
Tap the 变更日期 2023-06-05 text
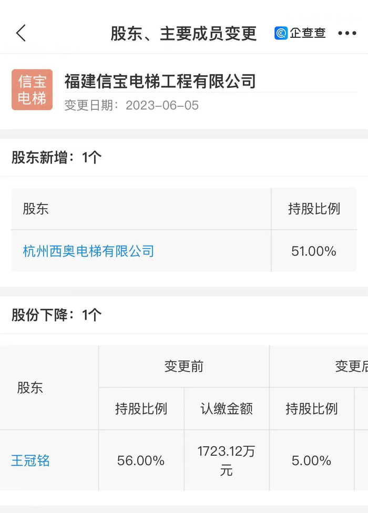pyautogui.click(x=131, y=105)
